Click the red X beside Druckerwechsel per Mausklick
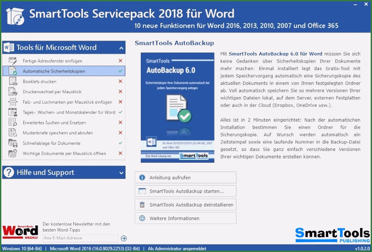 point(121,91)
